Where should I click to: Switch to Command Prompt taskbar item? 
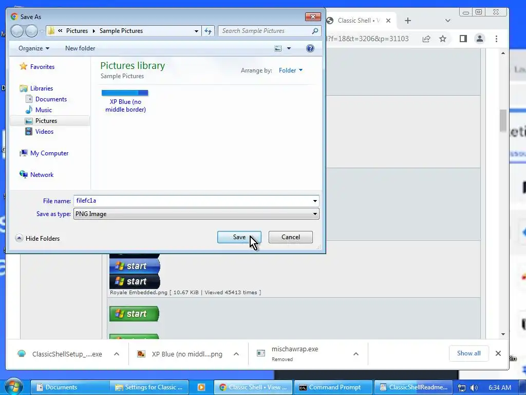(x=333, y=387)
